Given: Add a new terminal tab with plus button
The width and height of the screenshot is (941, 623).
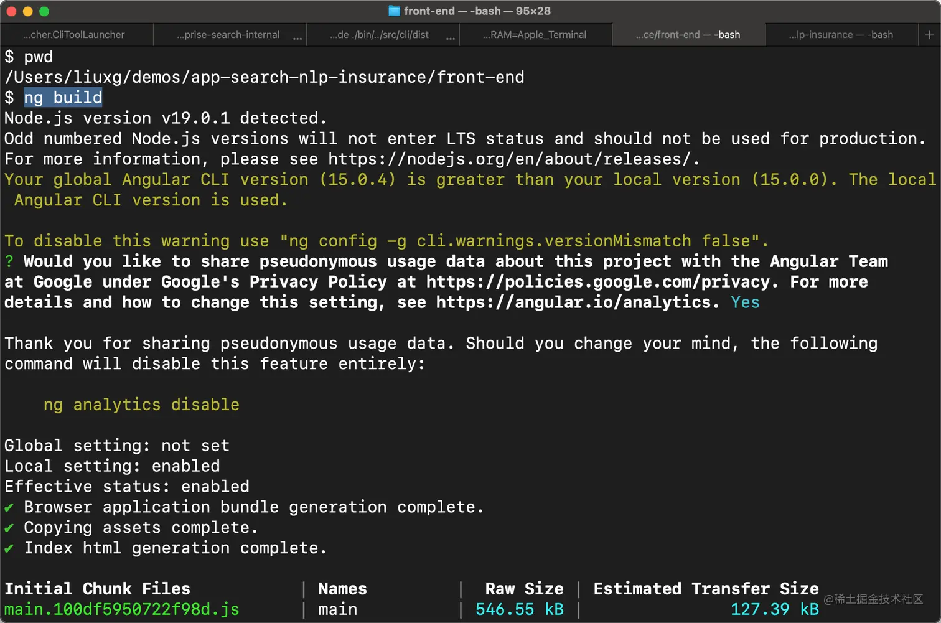Looking at the screenshot, I should 929,35.
